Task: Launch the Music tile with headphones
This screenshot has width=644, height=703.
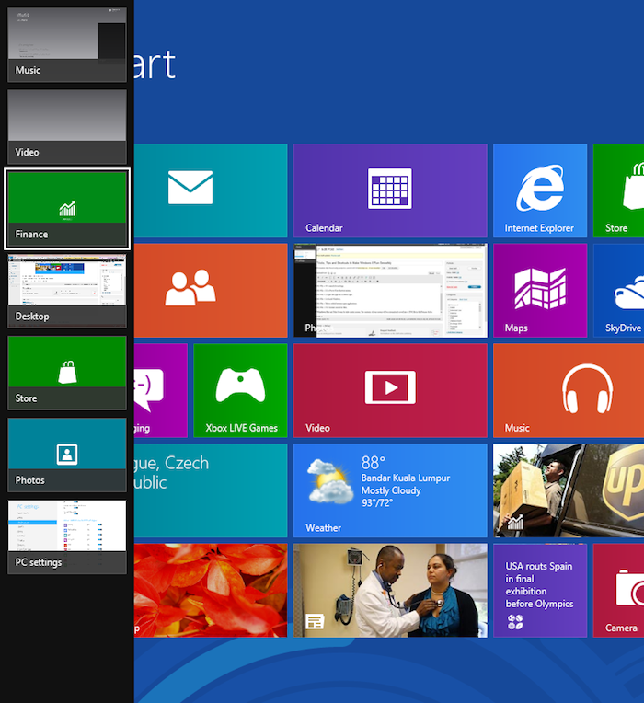Action: [x=568, y=390]
